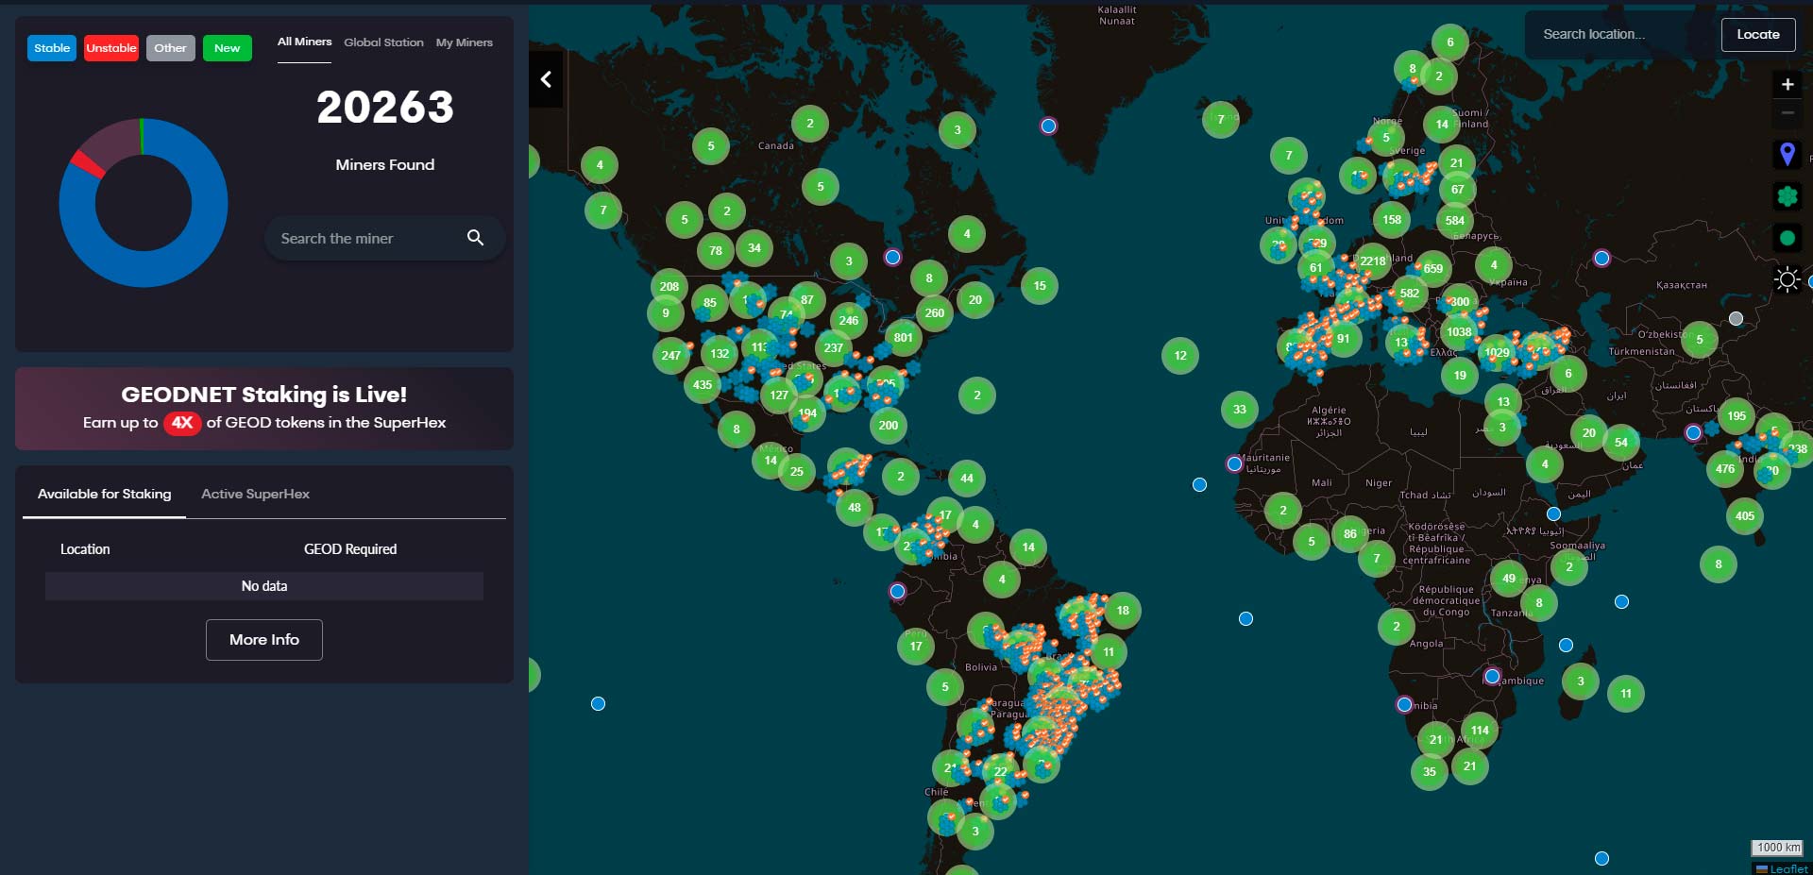The image size is (1813, 875).
Task: Zoom in on the map
Action: pos(1787,84)
